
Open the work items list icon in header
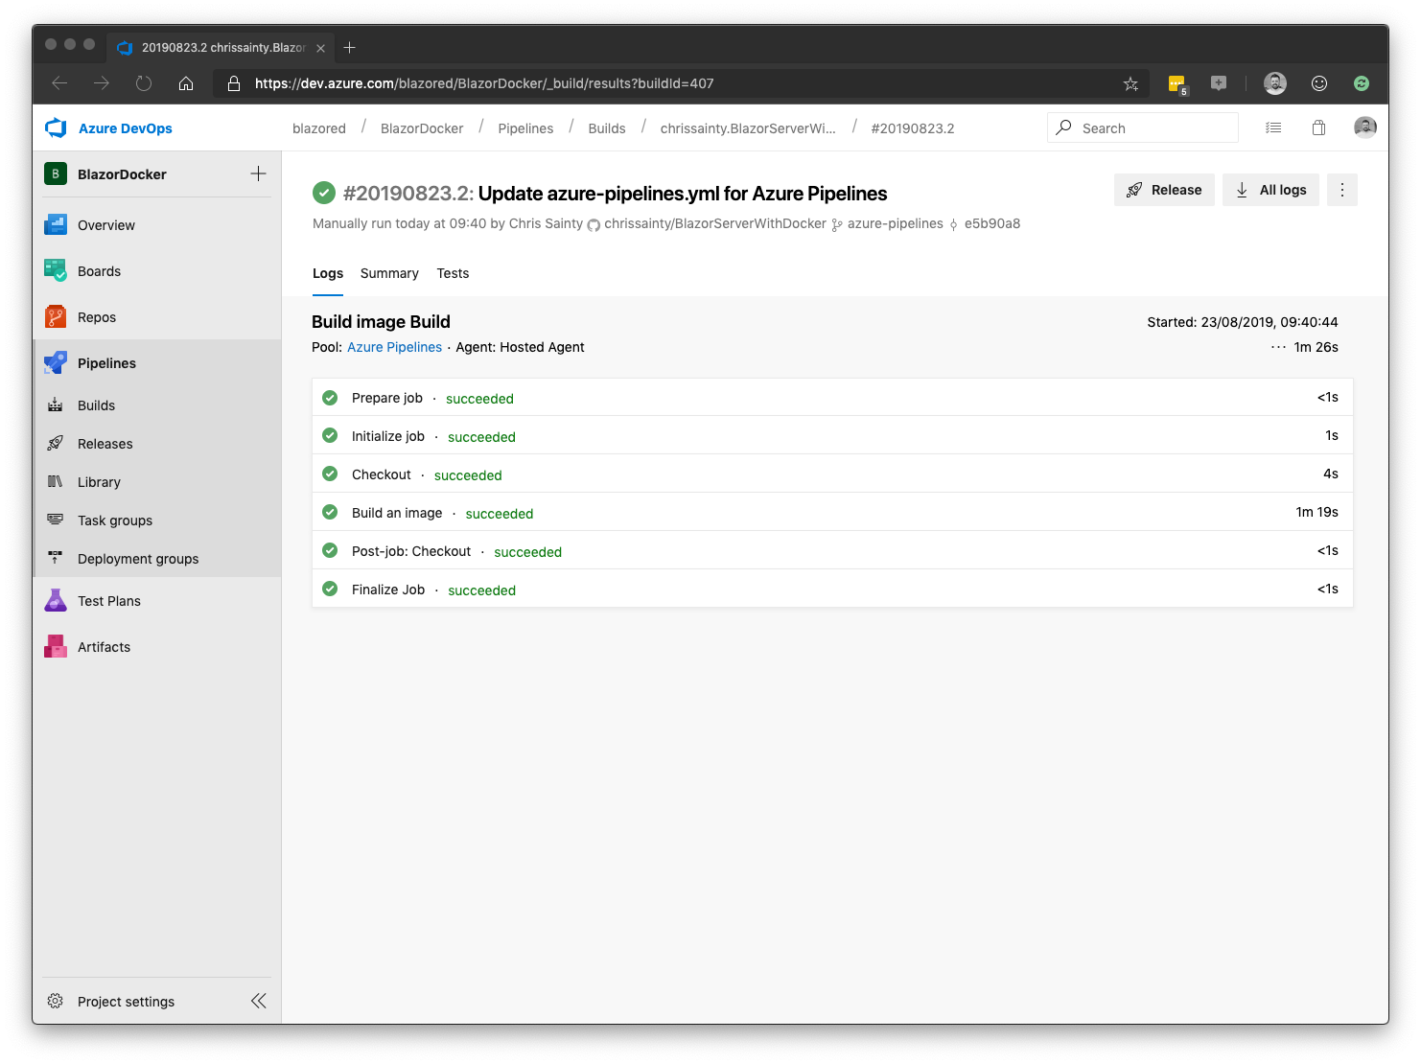[1273, 127]
